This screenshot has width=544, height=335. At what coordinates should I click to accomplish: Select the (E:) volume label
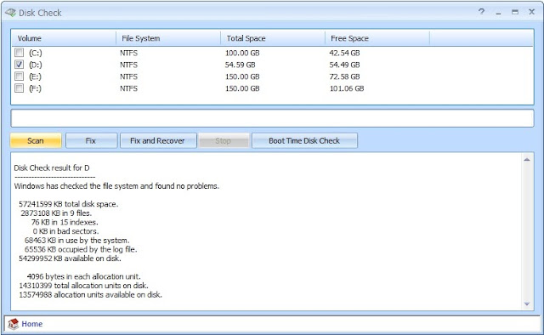35,77
